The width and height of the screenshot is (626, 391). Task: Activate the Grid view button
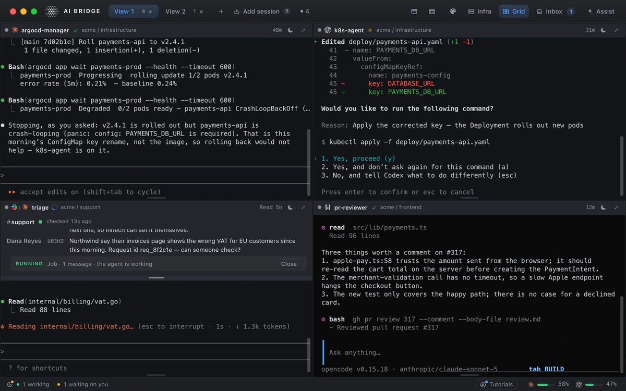coord(514,11)
